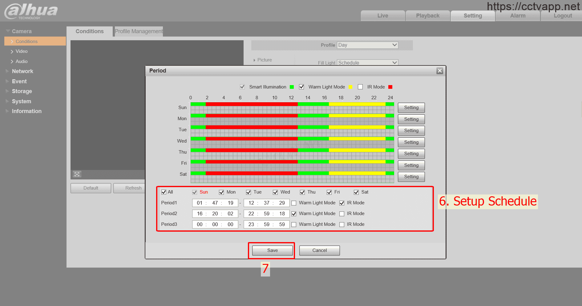Viewport: 582px width, 306px height.
Task: Open the Profile dropdown showing Day
Action: tap(367, 45)
